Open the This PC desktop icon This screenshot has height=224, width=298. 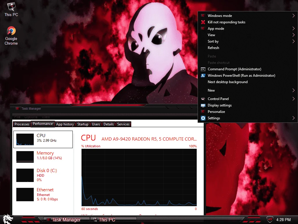11,10
